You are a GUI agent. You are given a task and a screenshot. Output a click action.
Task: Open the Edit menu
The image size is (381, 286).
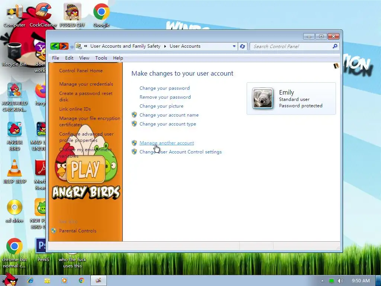[x=69, y=58]
